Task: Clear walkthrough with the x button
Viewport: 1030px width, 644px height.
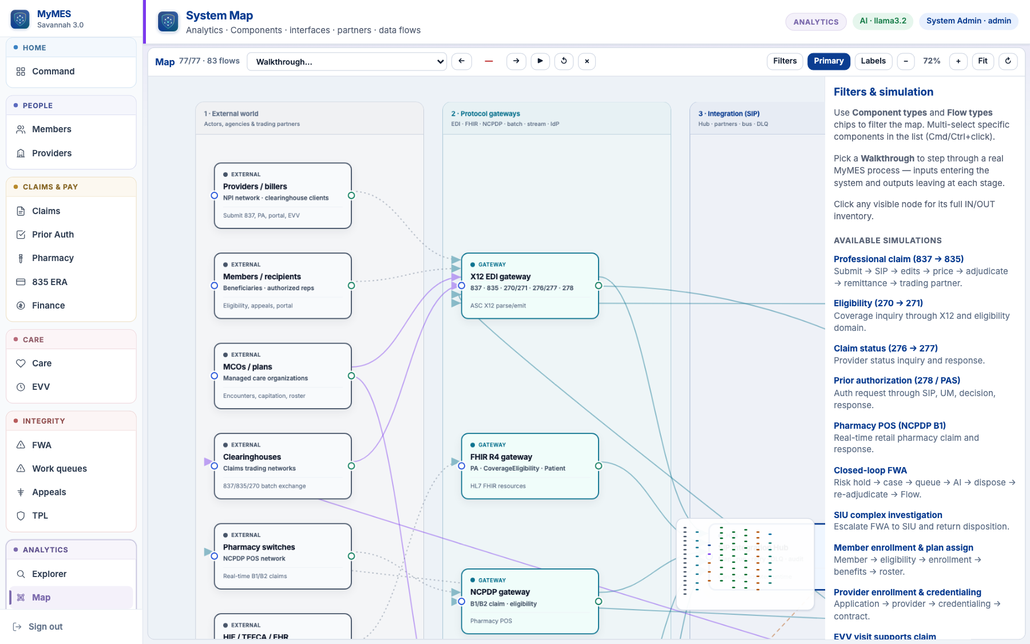Action: [587, 61]
